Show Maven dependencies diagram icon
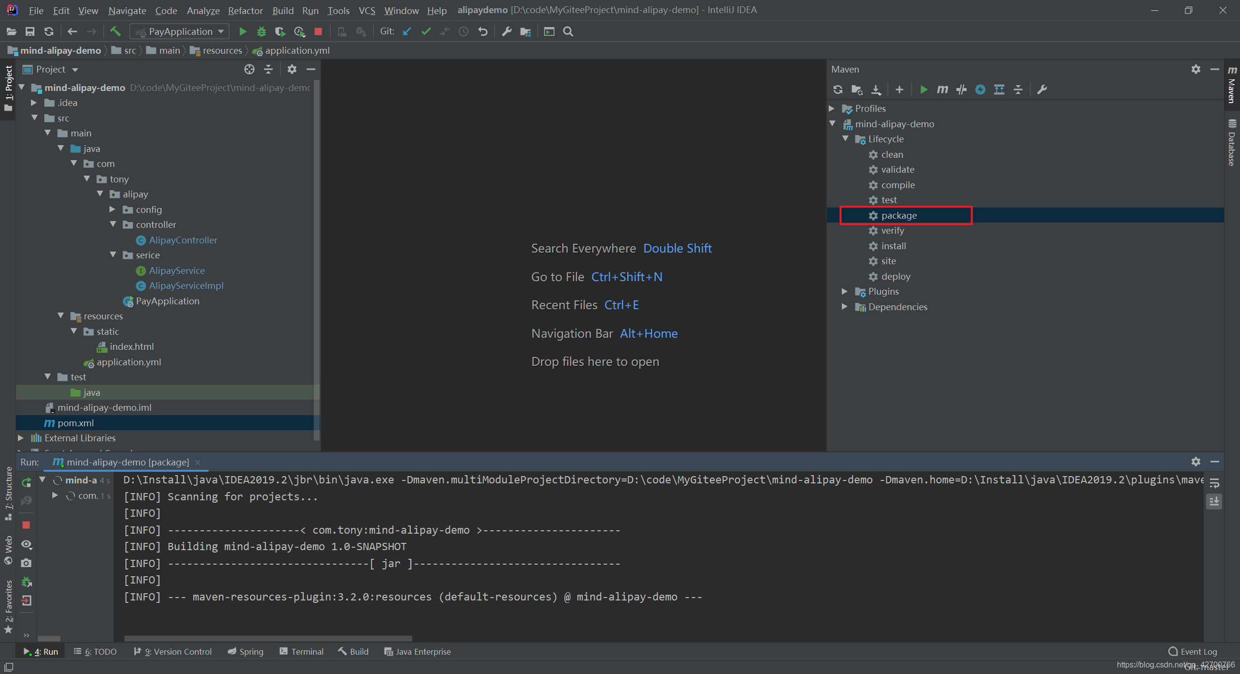Viewport: 1240px width, 674px height. click(999, 90)
